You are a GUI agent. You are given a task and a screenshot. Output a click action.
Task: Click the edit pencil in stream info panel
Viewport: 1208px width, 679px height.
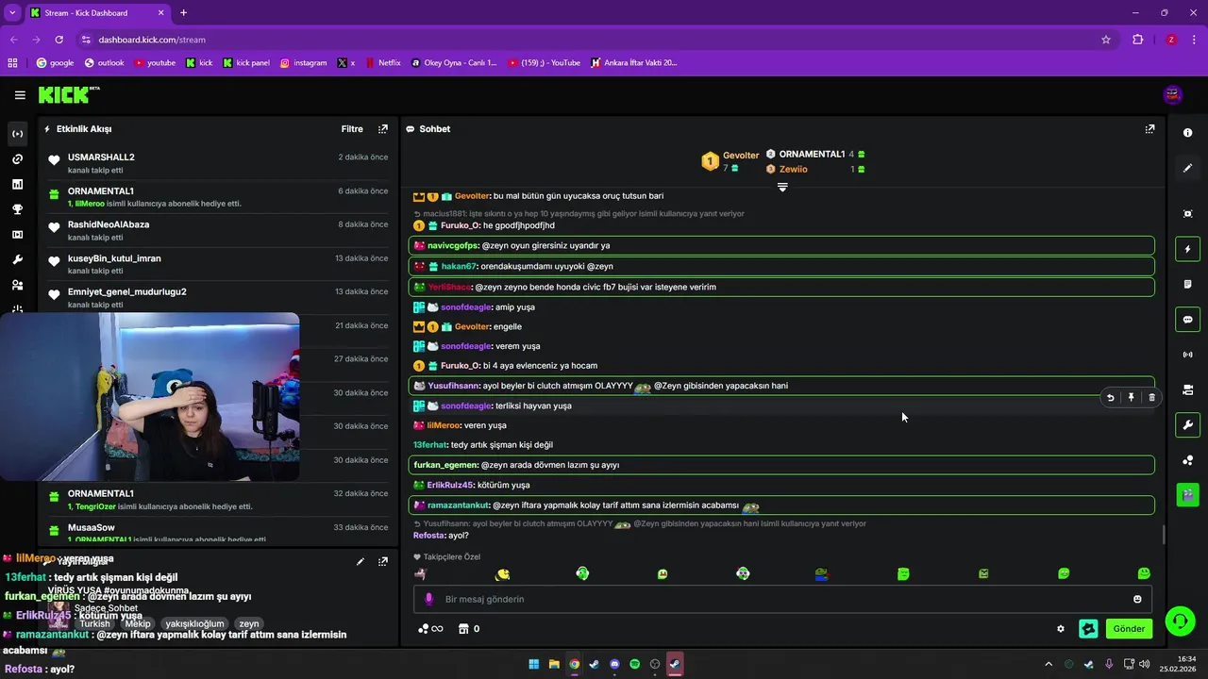360,561
